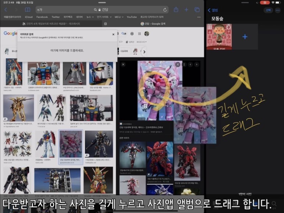This screenshot has height=213, width=284.
Task: Tap the red screen recording indicator
Action: [265, 3]
